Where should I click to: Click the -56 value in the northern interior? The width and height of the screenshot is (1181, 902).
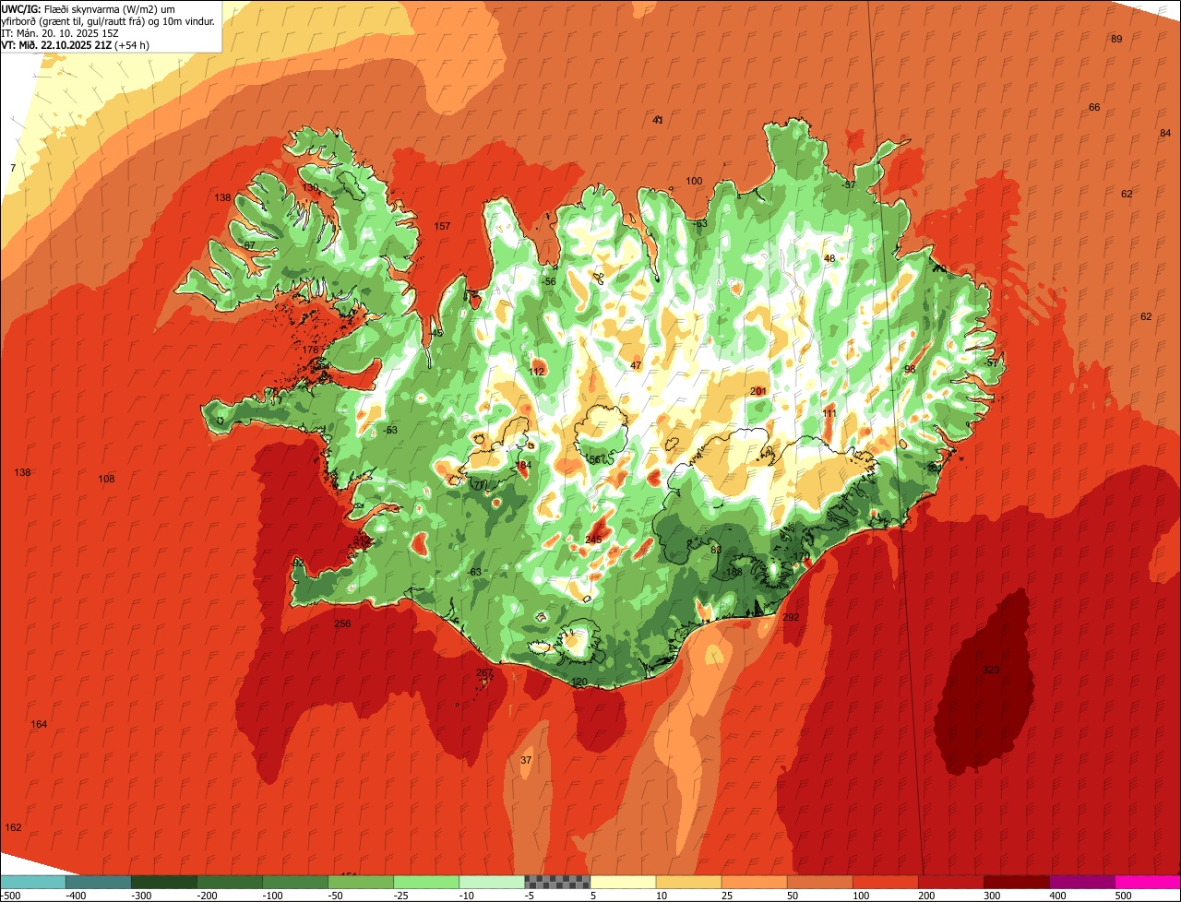click(x=549, y=281)
